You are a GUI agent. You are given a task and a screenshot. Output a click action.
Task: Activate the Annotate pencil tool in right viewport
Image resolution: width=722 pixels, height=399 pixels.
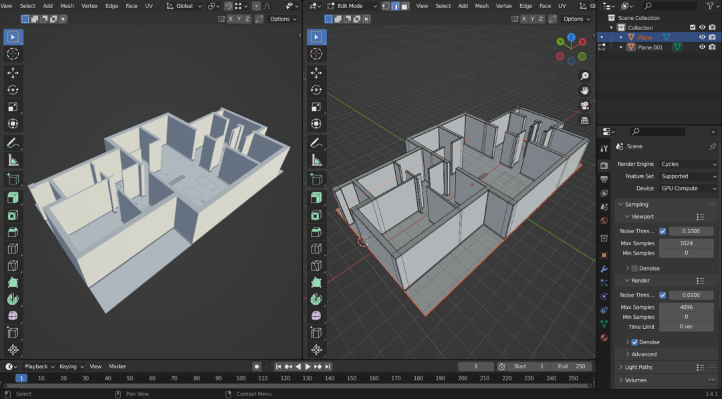click(x=316, y=143)
